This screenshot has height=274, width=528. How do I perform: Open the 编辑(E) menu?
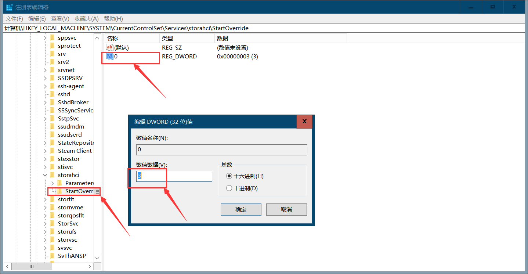37,18
